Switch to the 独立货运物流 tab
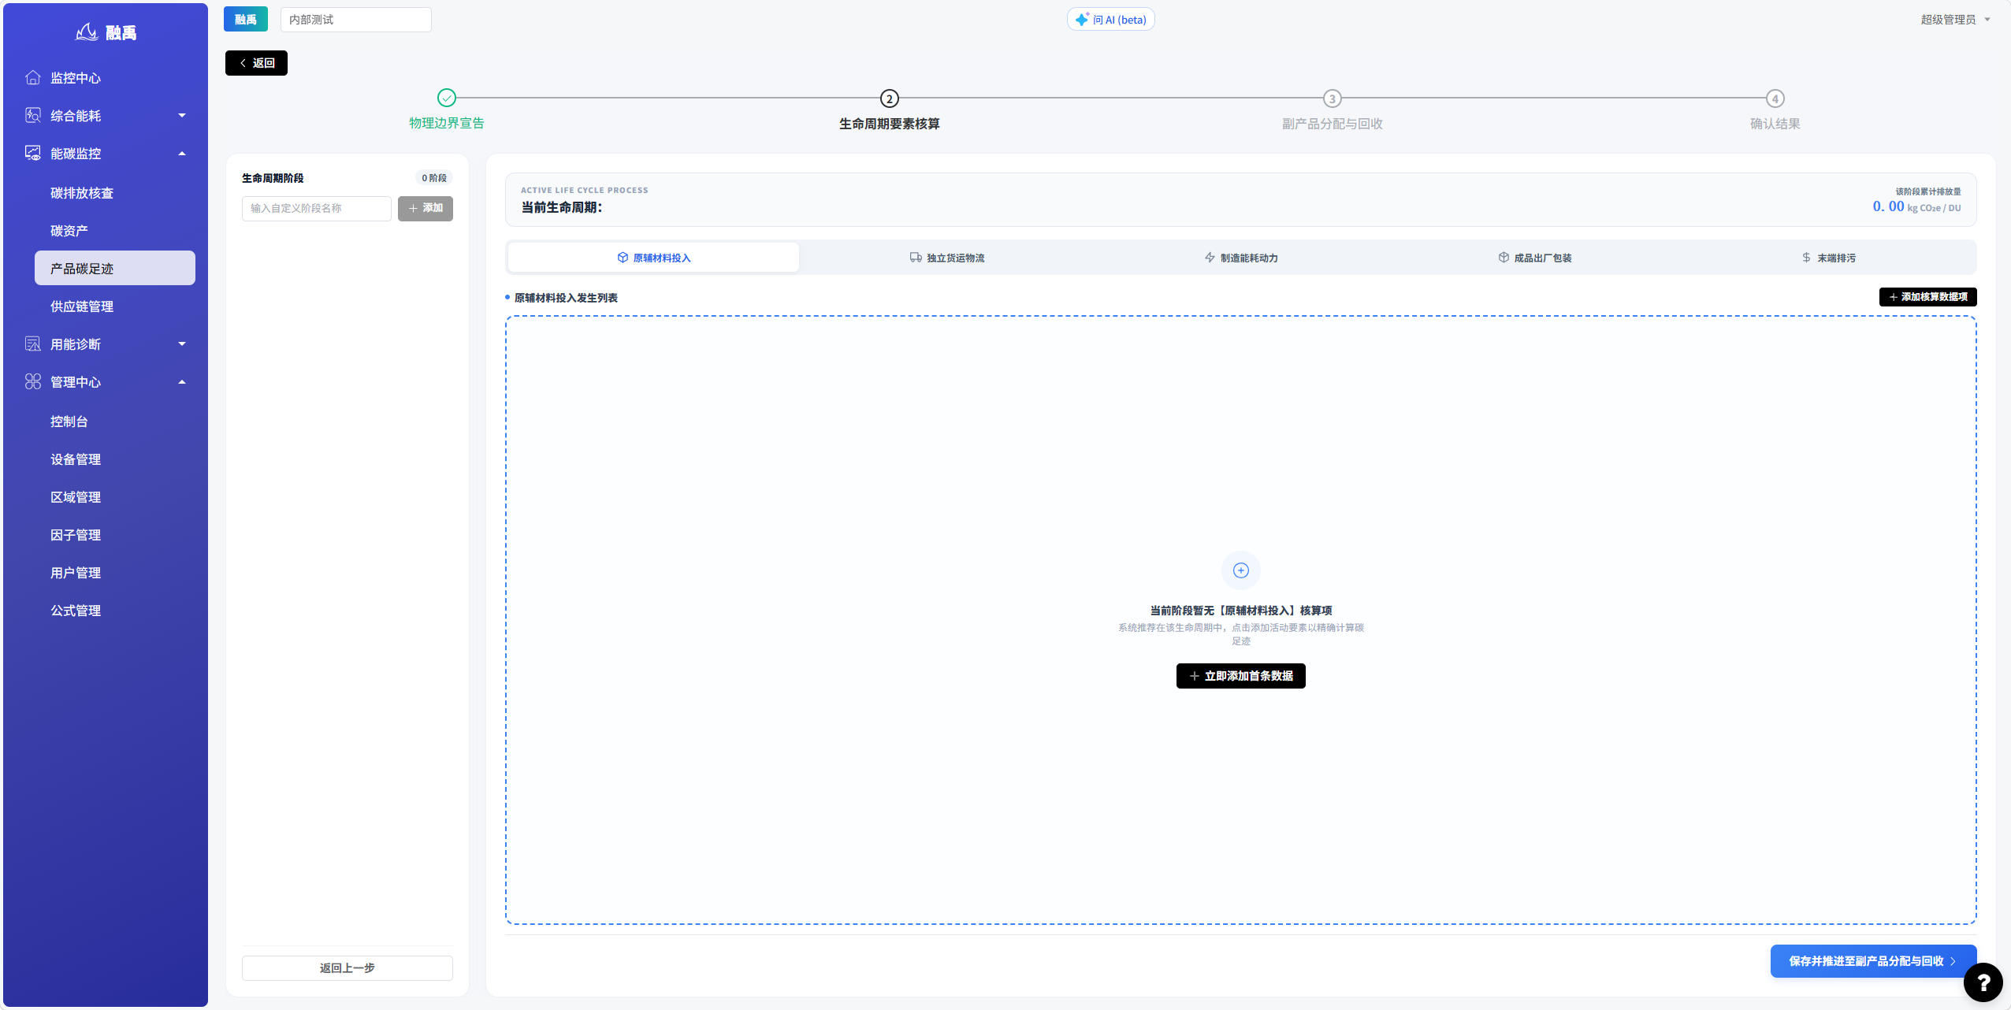The image size is (2011, 1010). [x=946, y=258]
